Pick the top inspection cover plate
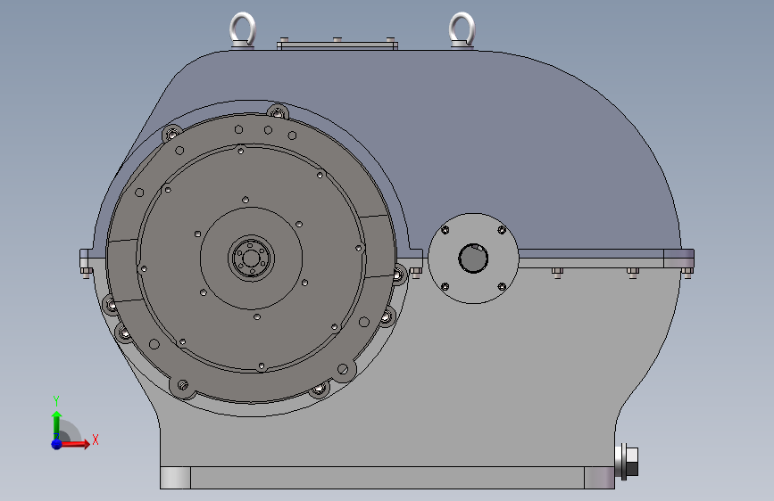Viewport: 774px width, 501px height. click(337, 45)
